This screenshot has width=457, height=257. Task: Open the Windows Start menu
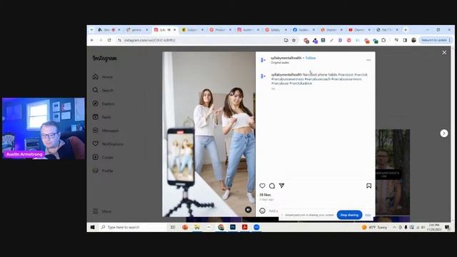(92, 227)
